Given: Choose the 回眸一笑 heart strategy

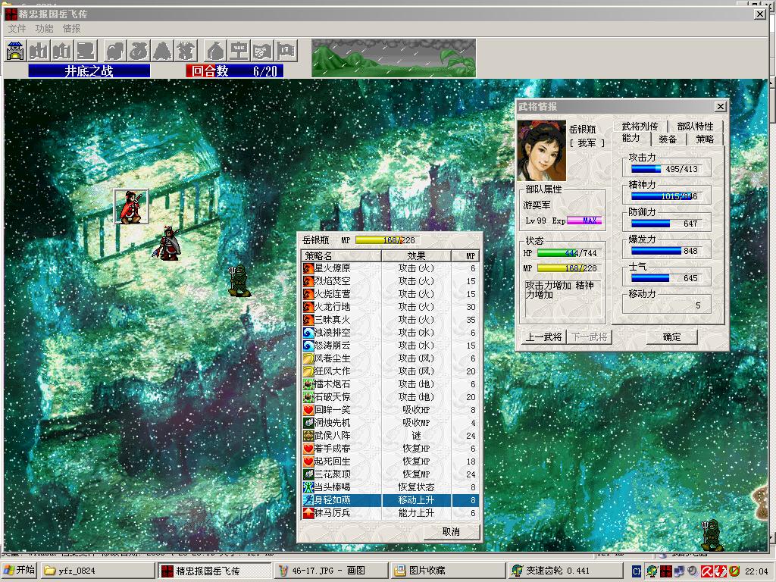Looking at the screenshot, I should click(333, 410).
